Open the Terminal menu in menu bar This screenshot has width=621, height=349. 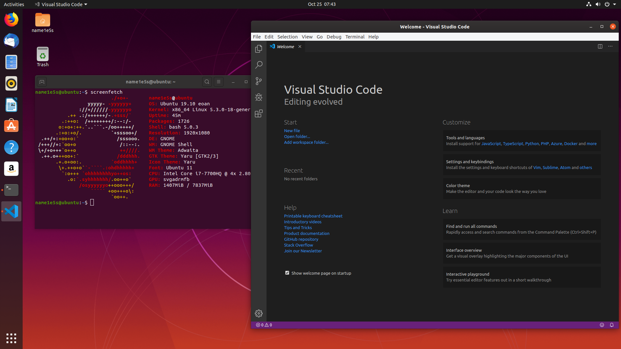[x=354, y=37]
